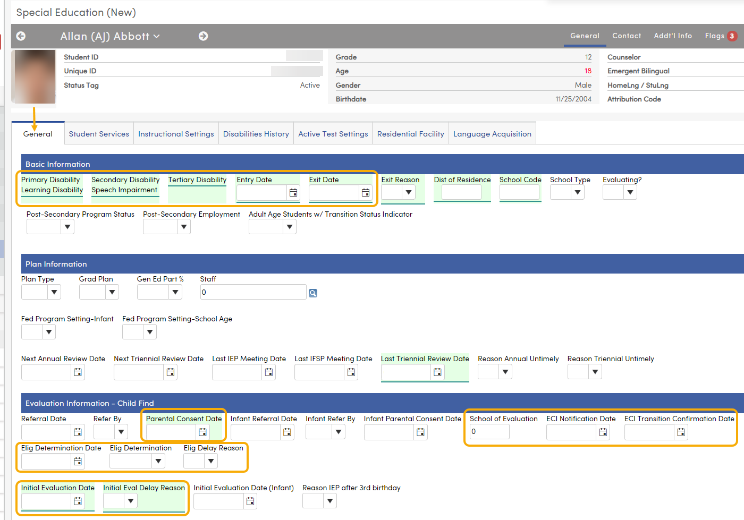744x520 pixels.
Task: Open the Last Triennial Review Date calendar
Action: point(437,372)
